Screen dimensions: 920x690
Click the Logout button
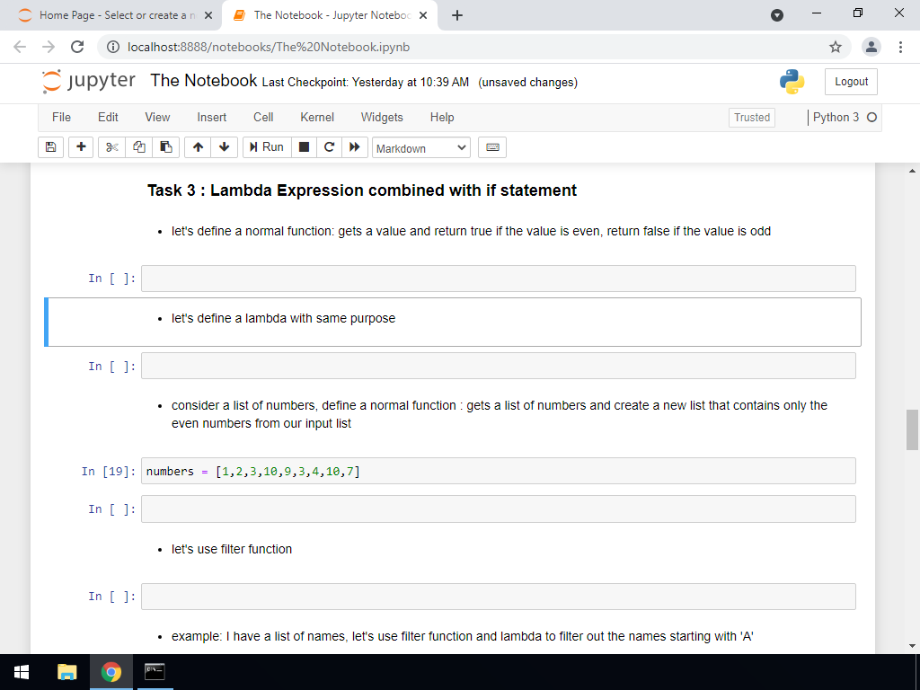point(851,82)
